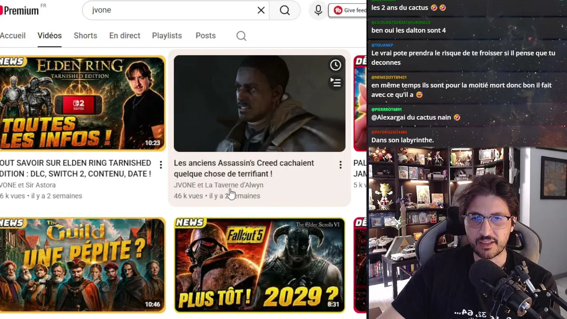
Task: Click the 10:46 duration badge
Action: coord(152,304)
